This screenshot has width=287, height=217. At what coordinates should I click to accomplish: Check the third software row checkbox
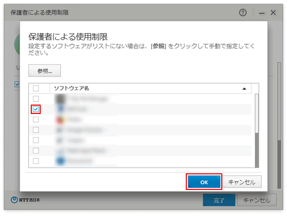tap(35, 120)
